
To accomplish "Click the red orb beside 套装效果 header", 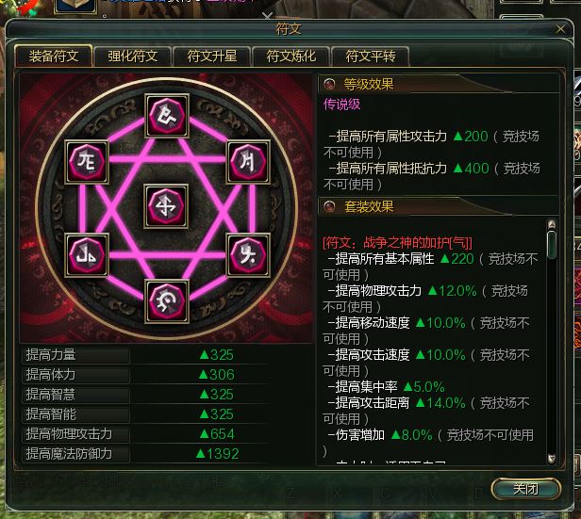I will click(329, 206).
